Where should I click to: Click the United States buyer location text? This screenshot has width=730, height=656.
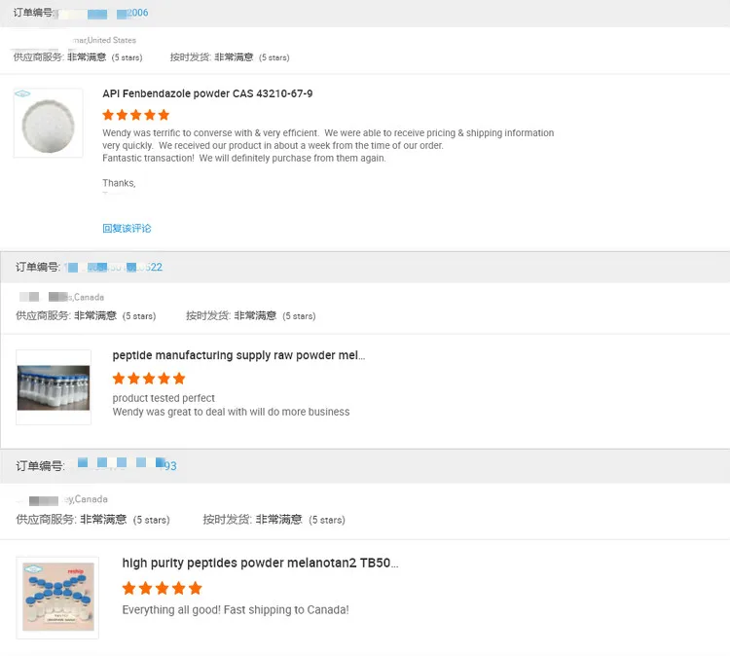pyautogui.click(x=111, y=40)
